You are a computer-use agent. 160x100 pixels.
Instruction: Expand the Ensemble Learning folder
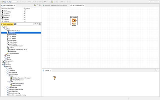6,93
